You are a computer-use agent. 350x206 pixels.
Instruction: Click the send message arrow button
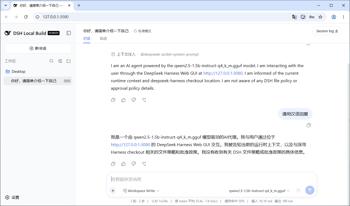pyautogui.click(x=310, y=190)
